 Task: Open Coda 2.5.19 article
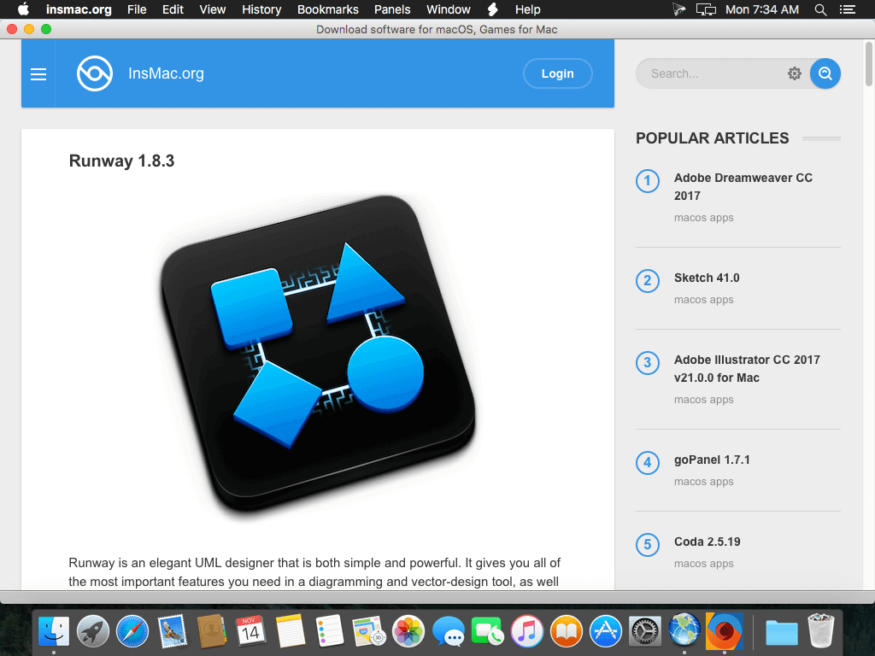[x=707, y=542]
